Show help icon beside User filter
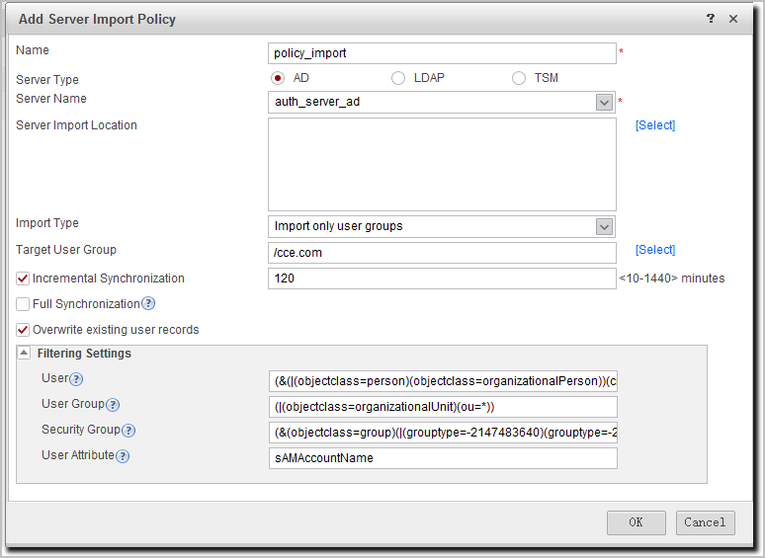The width and height of the screenshot is (765, 558). [76, 379]
